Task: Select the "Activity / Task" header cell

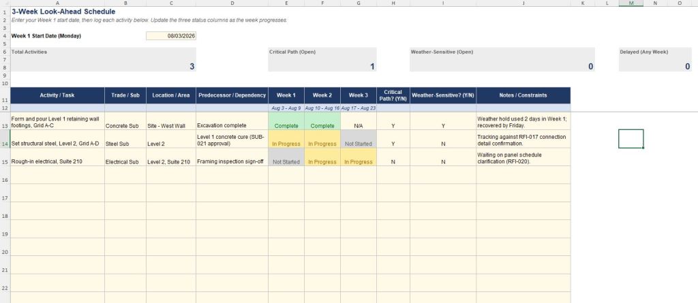Action: pos(57,95)
